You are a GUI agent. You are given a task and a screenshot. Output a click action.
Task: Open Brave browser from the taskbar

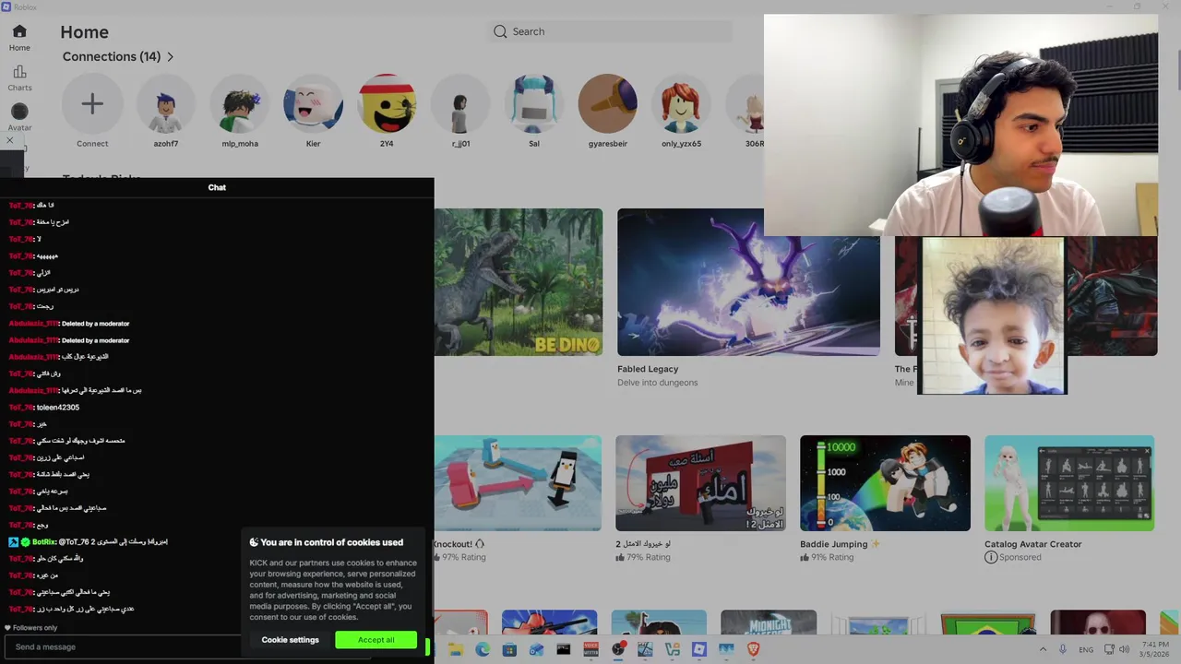pyautogui.click(x=753, y=649)
